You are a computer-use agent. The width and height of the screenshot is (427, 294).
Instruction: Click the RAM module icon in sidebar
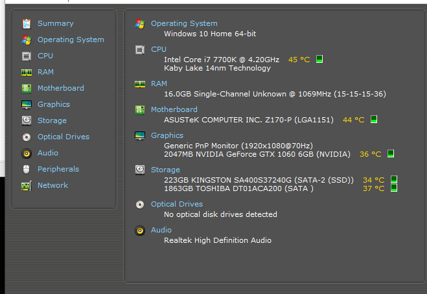27,72
